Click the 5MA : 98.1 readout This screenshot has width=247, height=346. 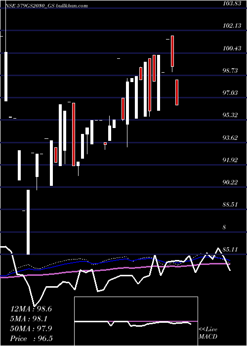pos(29,319)
